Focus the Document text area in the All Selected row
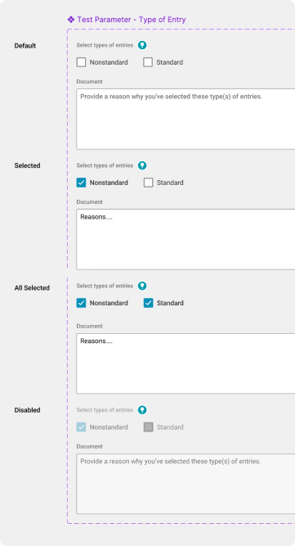This screenshot has height=546, width=295. 185,363
